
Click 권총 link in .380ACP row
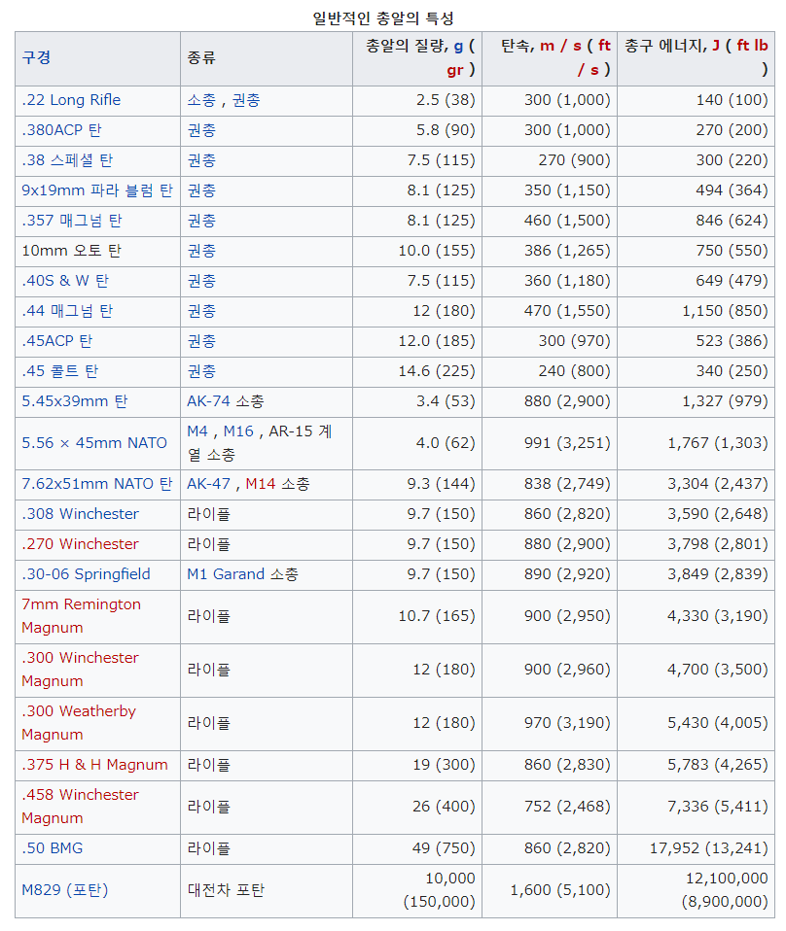coord(201,130)
